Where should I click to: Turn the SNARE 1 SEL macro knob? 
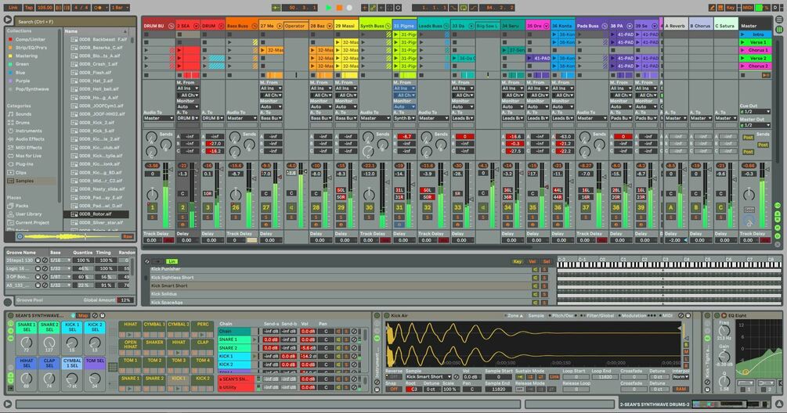click(x=27, y=343)
